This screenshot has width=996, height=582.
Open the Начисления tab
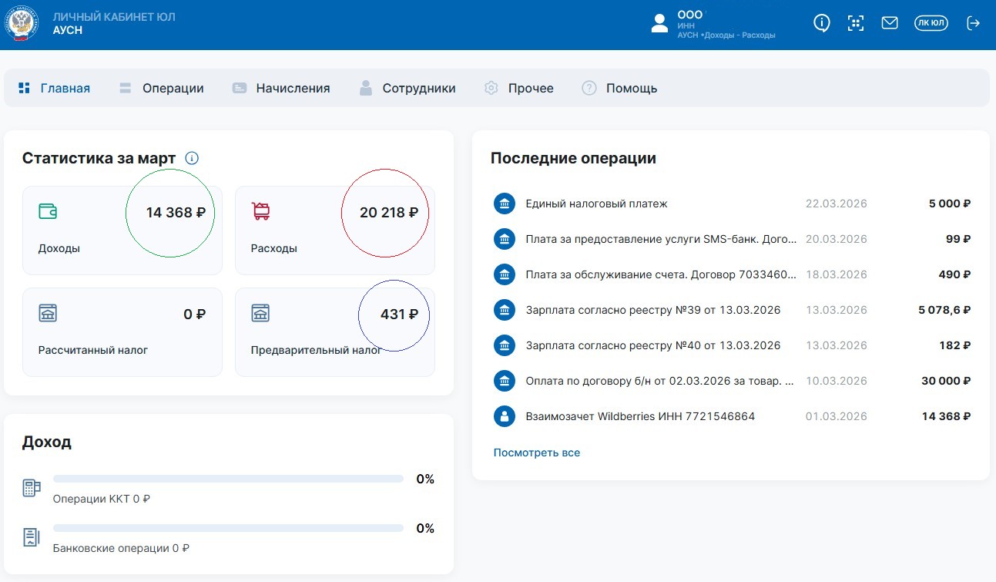(x=281, y=88)
